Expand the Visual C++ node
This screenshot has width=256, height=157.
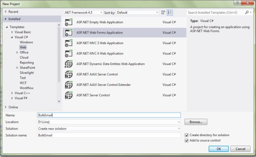coord(12,93)
